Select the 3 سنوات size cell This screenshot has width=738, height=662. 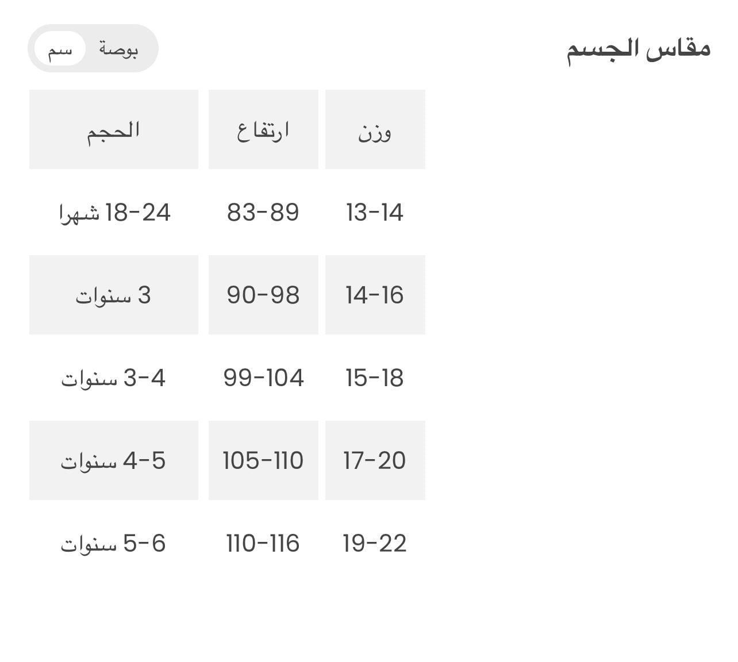coord(114,295)
